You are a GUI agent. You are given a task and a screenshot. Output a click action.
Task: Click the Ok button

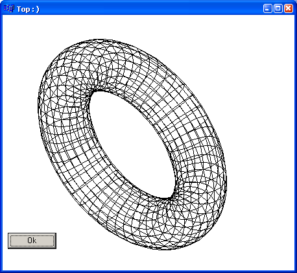(x=32, y=241)
